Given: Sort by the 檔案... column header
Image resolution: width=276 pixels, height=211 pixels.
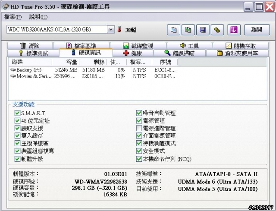Looking at the screenshot, I should click(139, 62).
